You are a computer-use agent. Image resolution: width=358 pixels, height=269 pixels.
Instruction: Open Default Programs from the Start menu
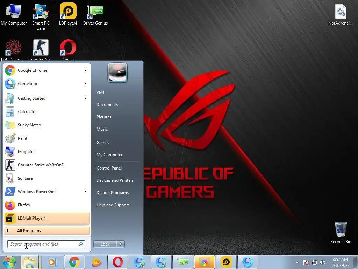point(112,193)
